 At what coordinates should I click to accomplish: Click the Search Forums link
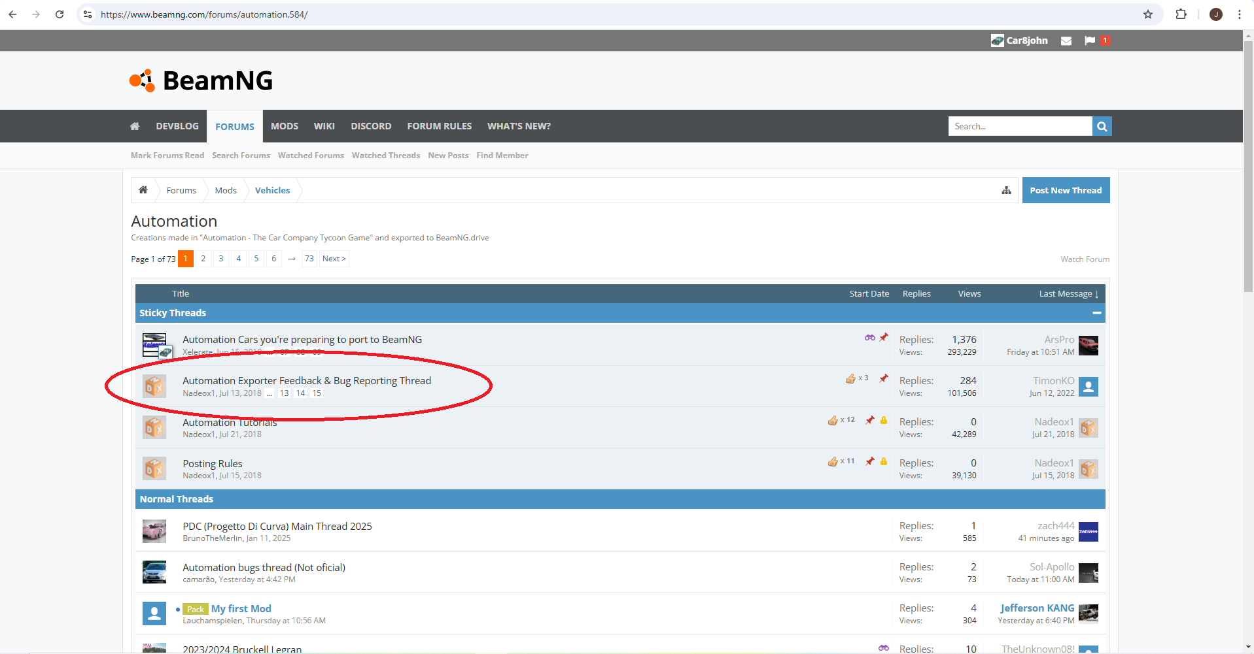[x=241, y=155]
